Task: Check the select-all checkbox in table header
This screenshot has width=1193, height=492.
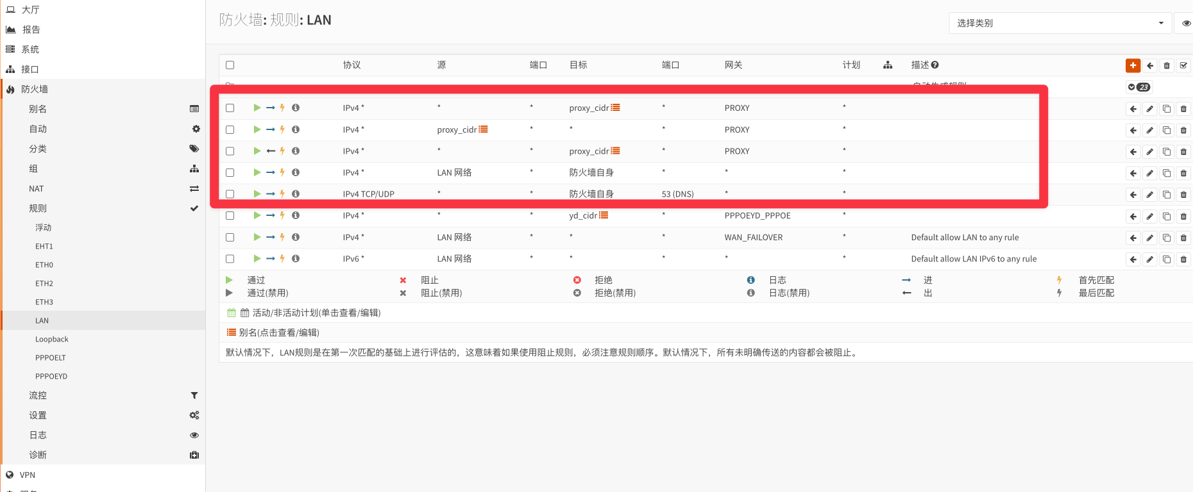Action: 230,65
